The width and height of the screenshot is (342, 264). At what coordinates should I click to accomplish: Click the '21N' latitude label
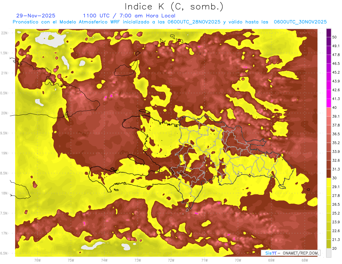(x=4, y=73)
